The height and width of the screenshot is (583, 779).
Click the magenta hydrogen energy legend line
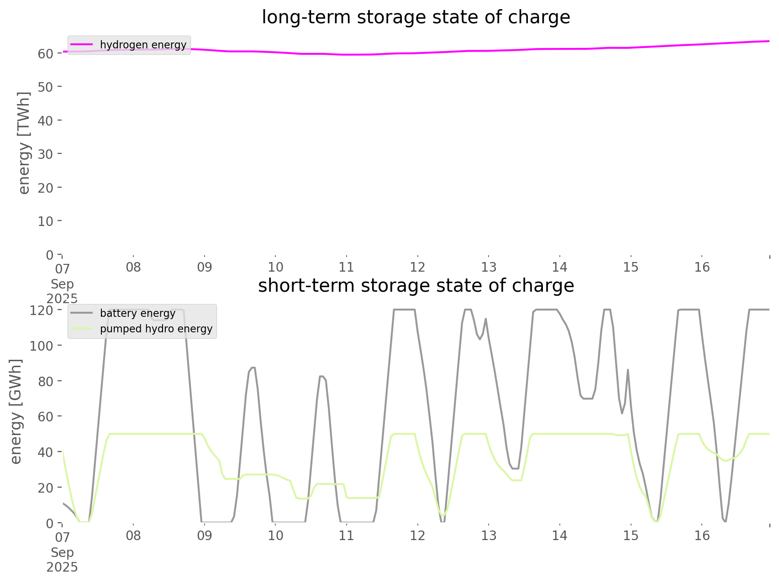click(82, 45)
